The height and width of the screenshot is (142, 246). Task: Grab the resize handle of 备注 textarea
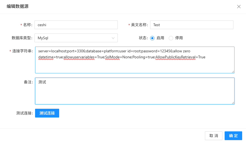[233, 103]
